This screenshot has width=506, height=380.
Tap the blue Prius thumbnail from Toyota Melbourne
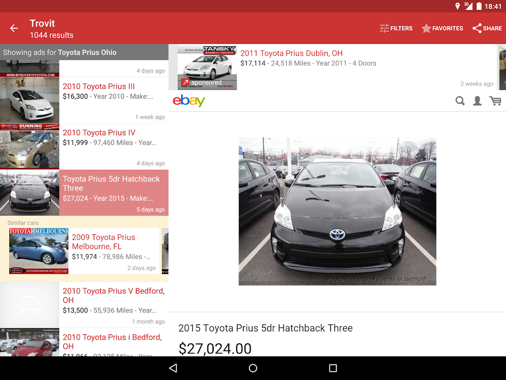[39, 250]
